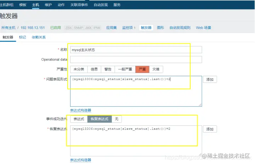
Task: Open 表达式构造器 below problem expression
Action: tap(80, 110)
